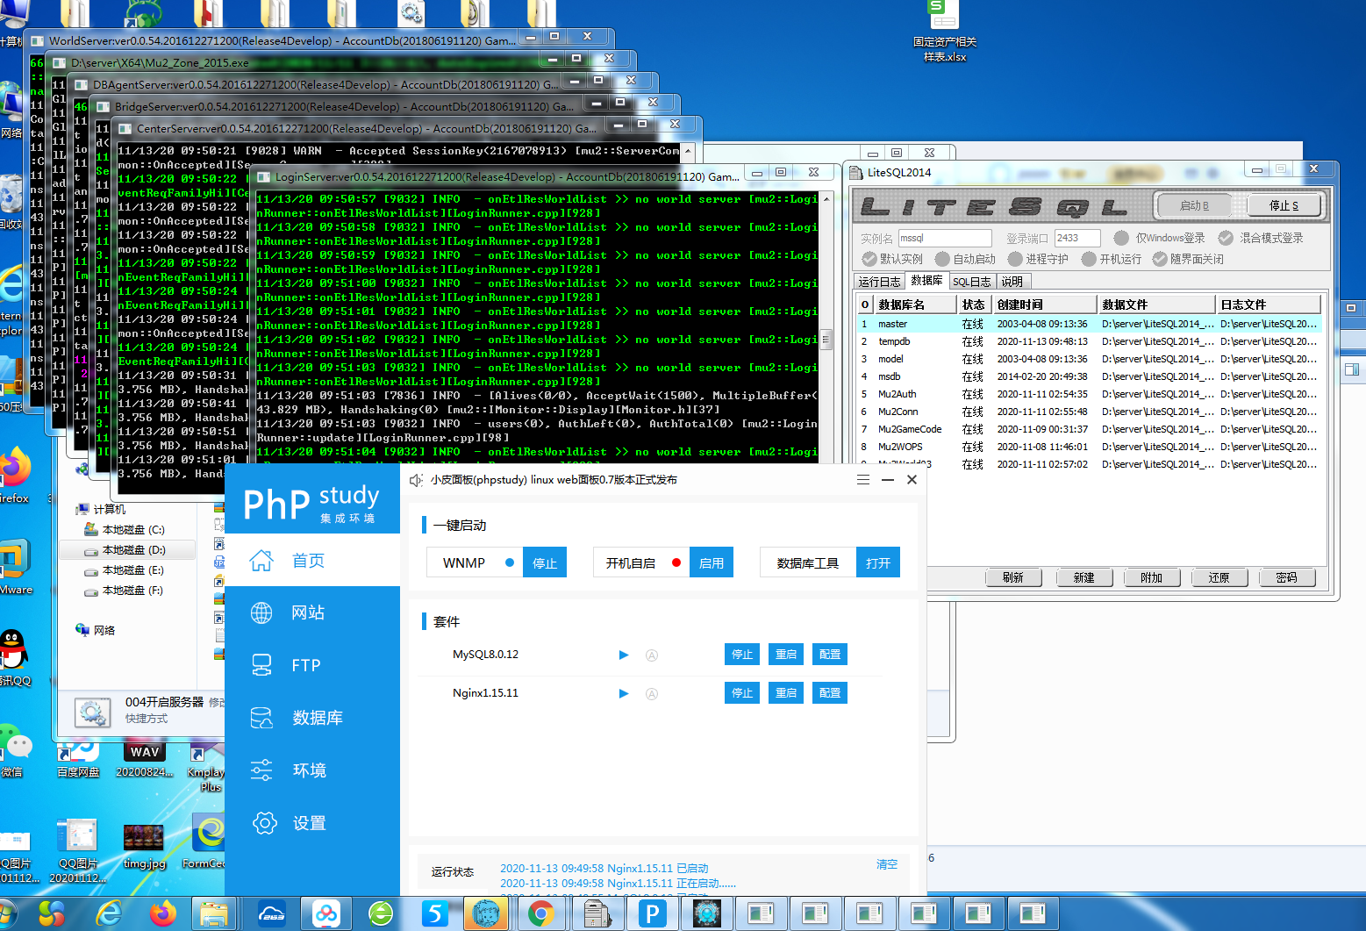Open the blue 5 application icon in taskbar

(434, 913)
